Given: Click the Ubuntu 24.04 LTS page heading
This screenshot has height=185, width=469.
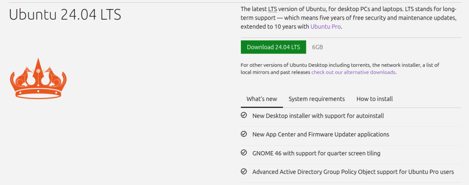Looking at the screenshot, I should [x=65, y=15].
